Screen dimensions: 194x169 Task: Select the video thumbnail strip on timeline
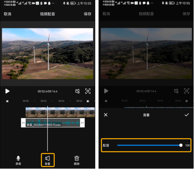pyautogui.click(x=60, y=112)
